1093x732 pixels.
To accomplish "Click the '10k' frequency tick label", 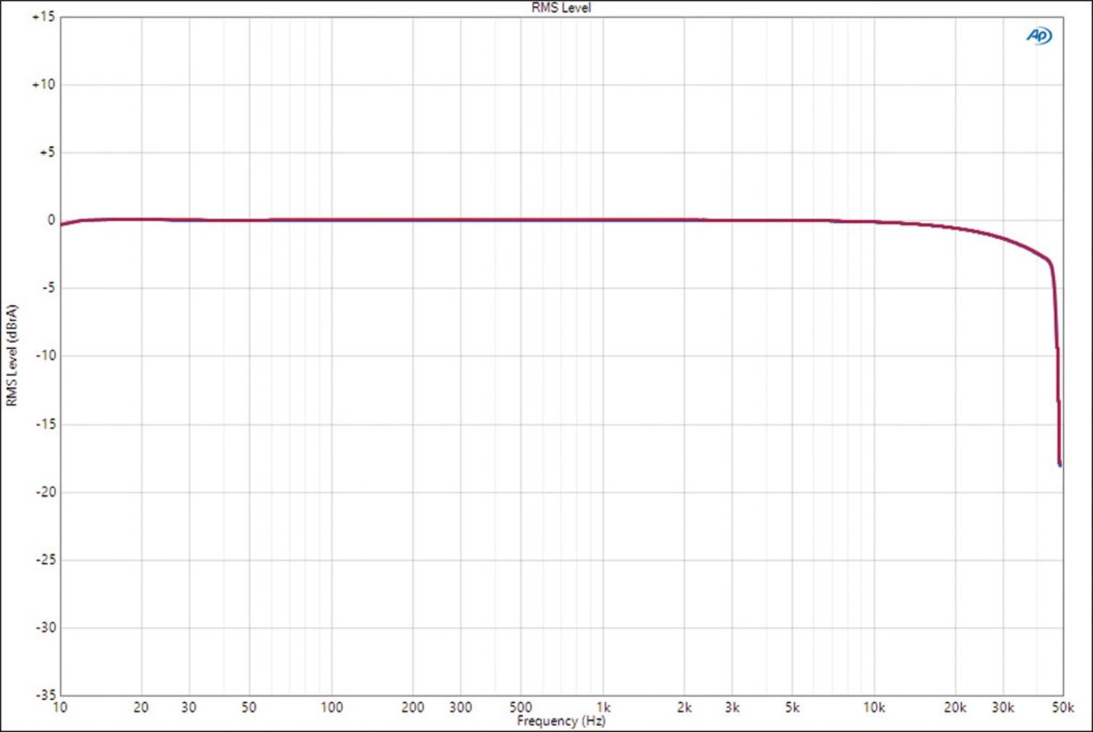I will [874, 707].
